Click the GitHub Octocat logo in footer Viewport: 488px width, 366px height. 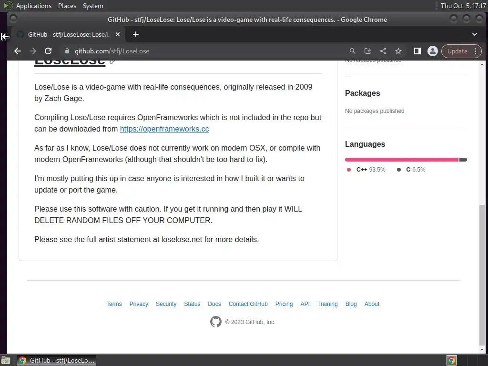click(x=216, y=322)
